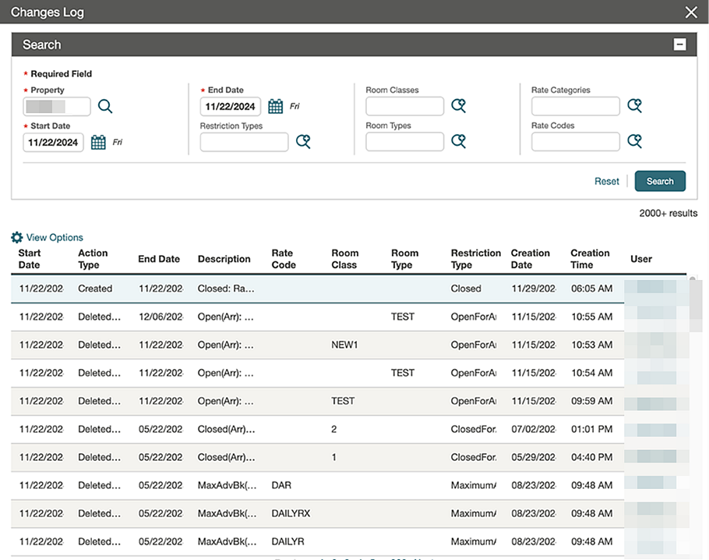Sort by User column header

(x=641, y=259)
